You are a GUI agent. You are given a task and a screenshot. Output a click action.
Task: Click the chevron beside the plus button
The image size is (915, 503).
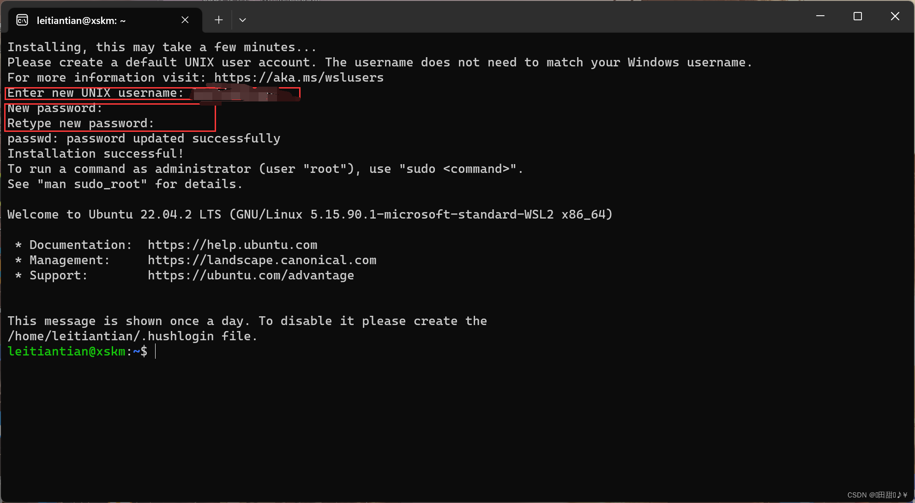click(x=242, y=20)
